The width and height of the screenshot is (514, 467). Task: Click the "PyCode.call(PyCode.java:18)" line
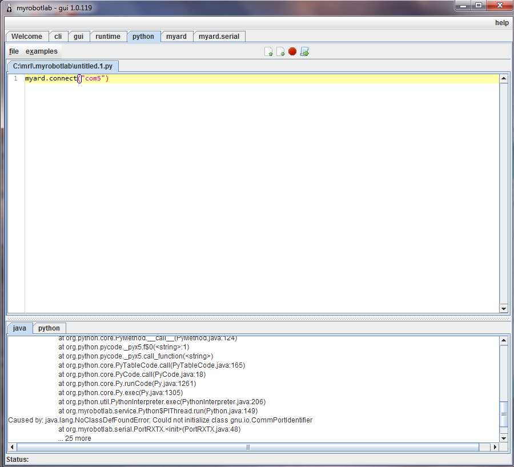pyautogui.click(x=132, y=375)
